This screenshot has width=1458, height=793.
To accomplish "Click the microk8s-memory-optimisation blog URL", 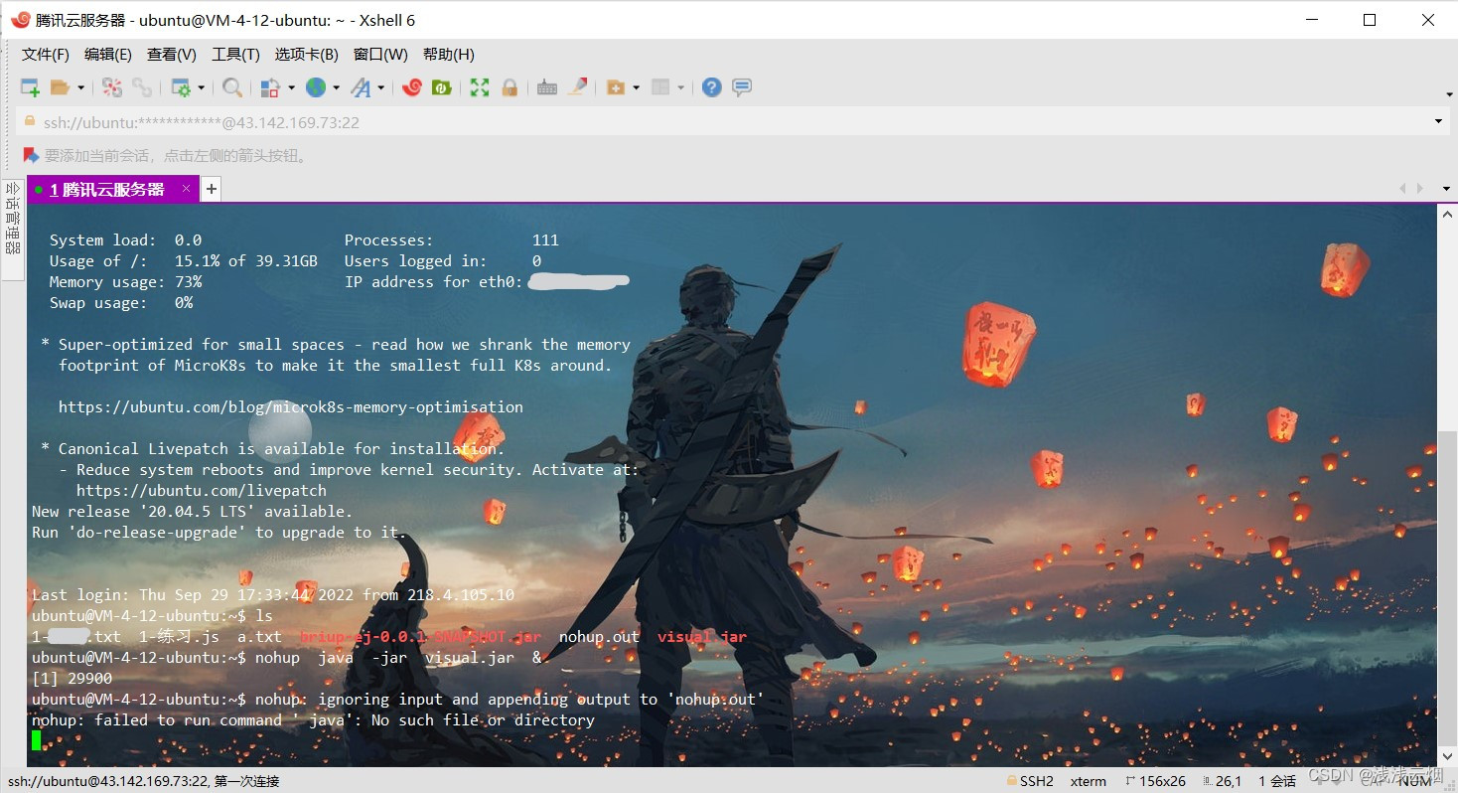I will click(291, 406).
